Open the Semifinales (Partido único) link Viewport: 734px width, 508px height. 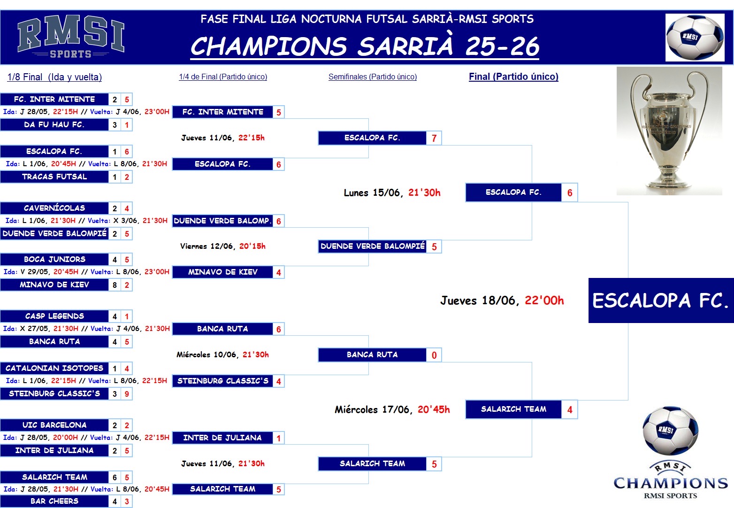[373, 77]
